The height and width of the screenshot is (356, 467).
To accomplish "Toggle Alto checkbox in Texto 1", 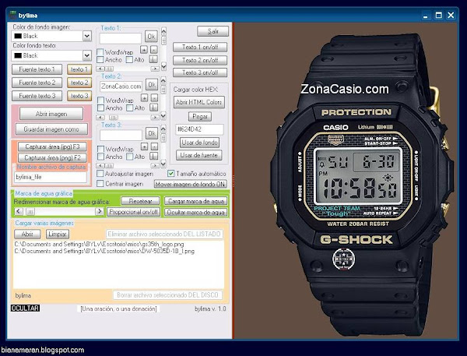I will point(129,60).
